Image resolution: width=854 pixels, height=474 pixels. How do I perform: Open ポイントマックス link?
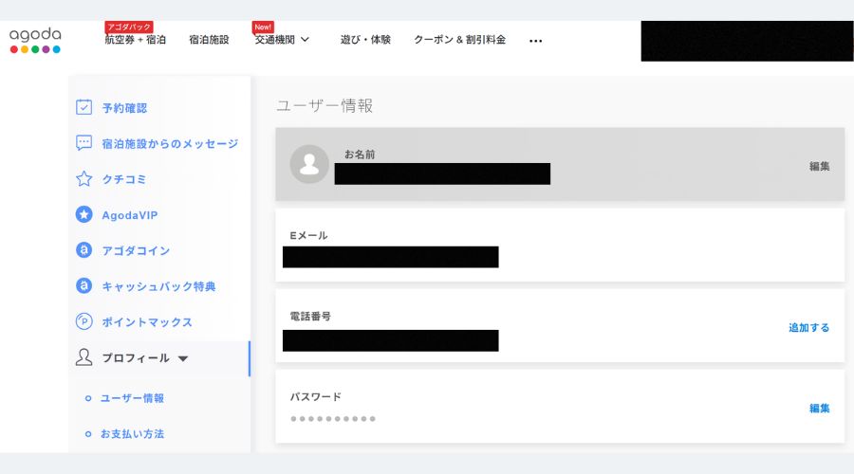[x=147, y=322]
